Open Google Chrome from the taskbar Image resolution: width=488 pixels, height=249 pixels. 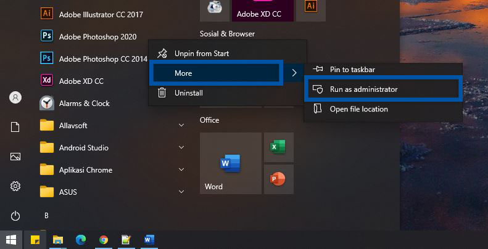tap(104, 240)
